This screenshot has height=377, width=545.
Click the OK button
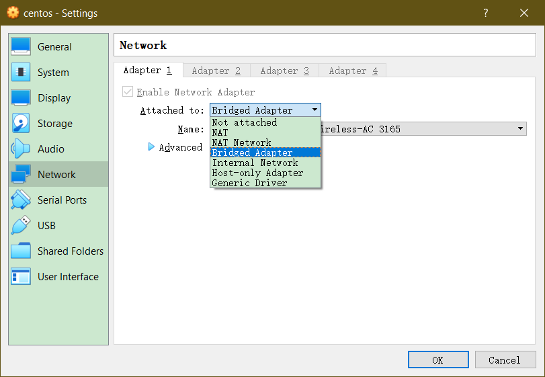point(437,360)
